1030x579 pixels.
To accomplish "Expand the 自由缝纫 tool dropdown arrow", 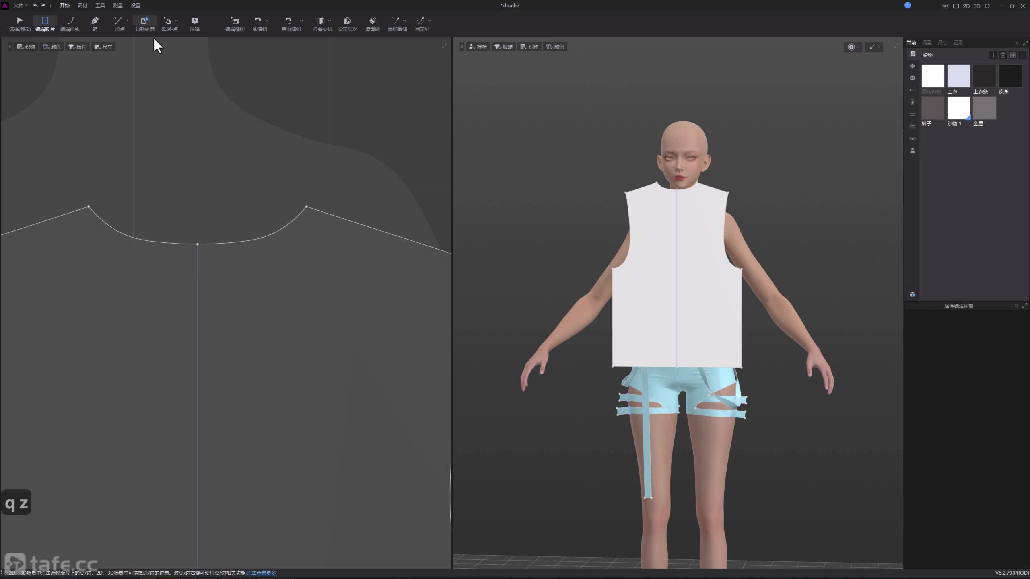I will [301, 21].
